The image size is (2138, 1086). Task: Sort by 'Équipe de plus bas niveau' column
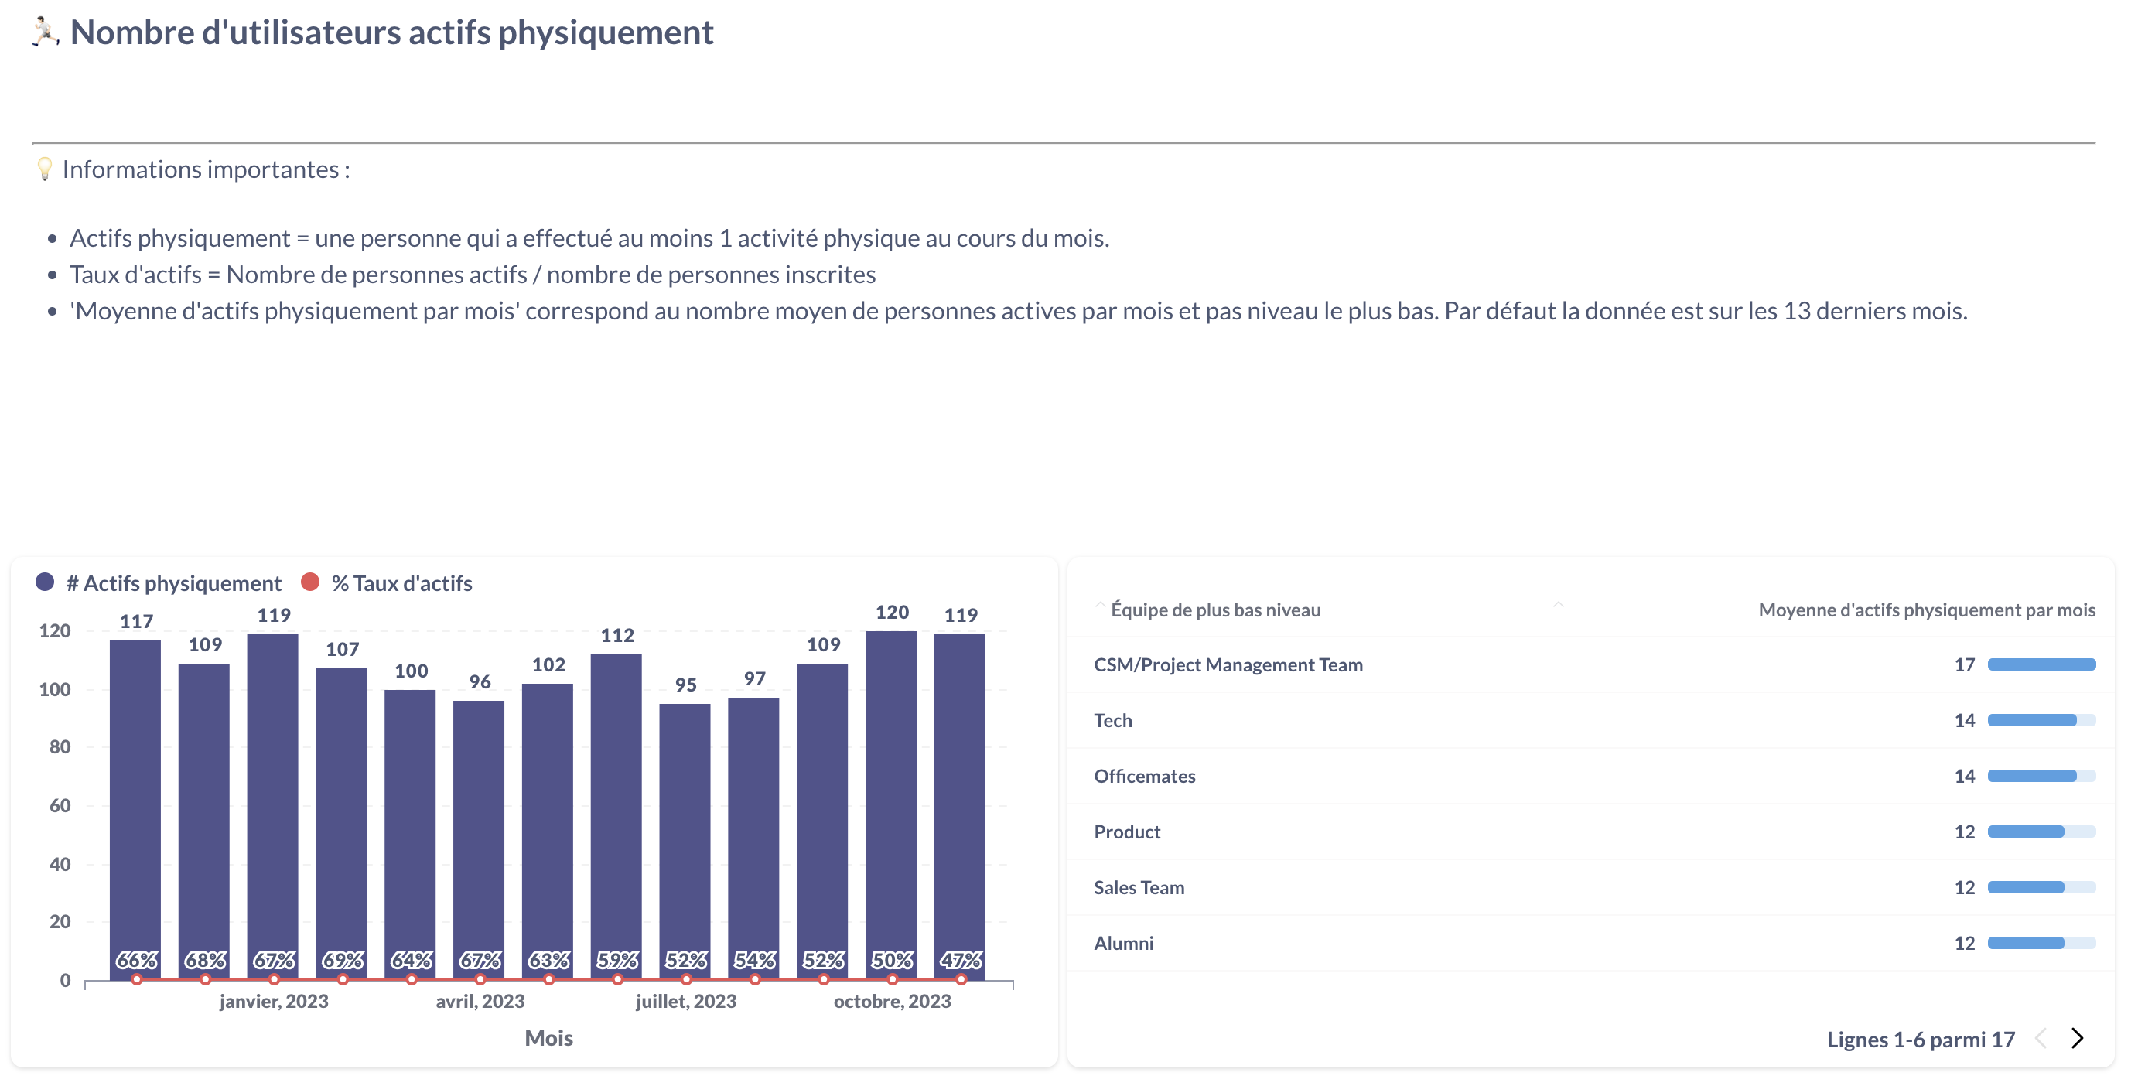(1215, 610)
